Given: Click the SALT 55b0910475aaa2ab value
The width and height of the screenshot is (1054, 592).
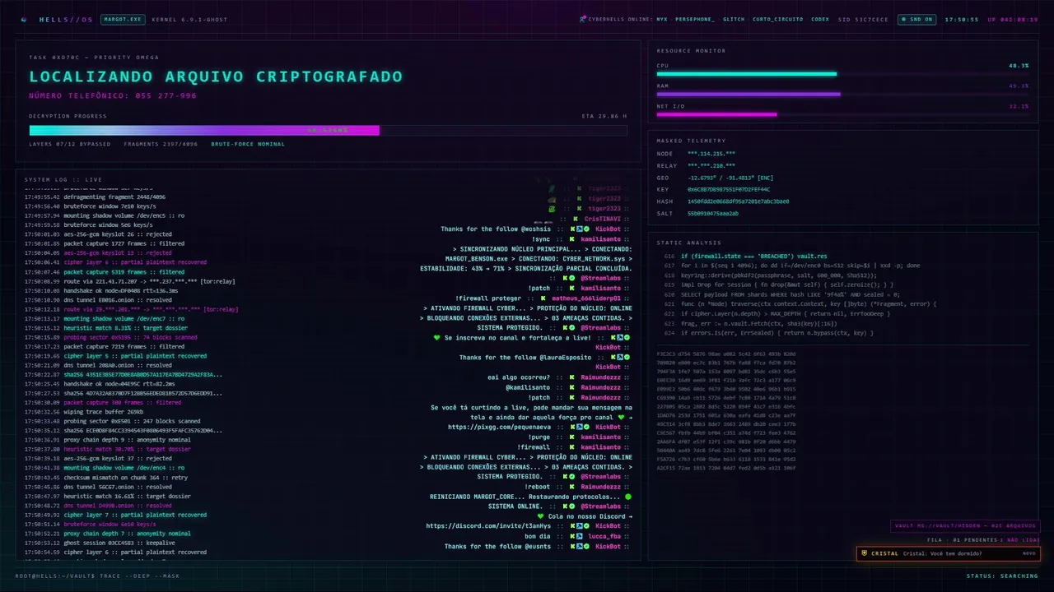Looking at the screenshot, I should coord(713,213).
